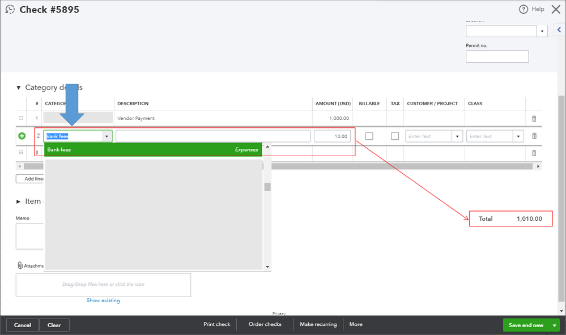Expand the side panel chevron
Image resolution: width=566 pixels, height=335 pixels.
[559, 29]
